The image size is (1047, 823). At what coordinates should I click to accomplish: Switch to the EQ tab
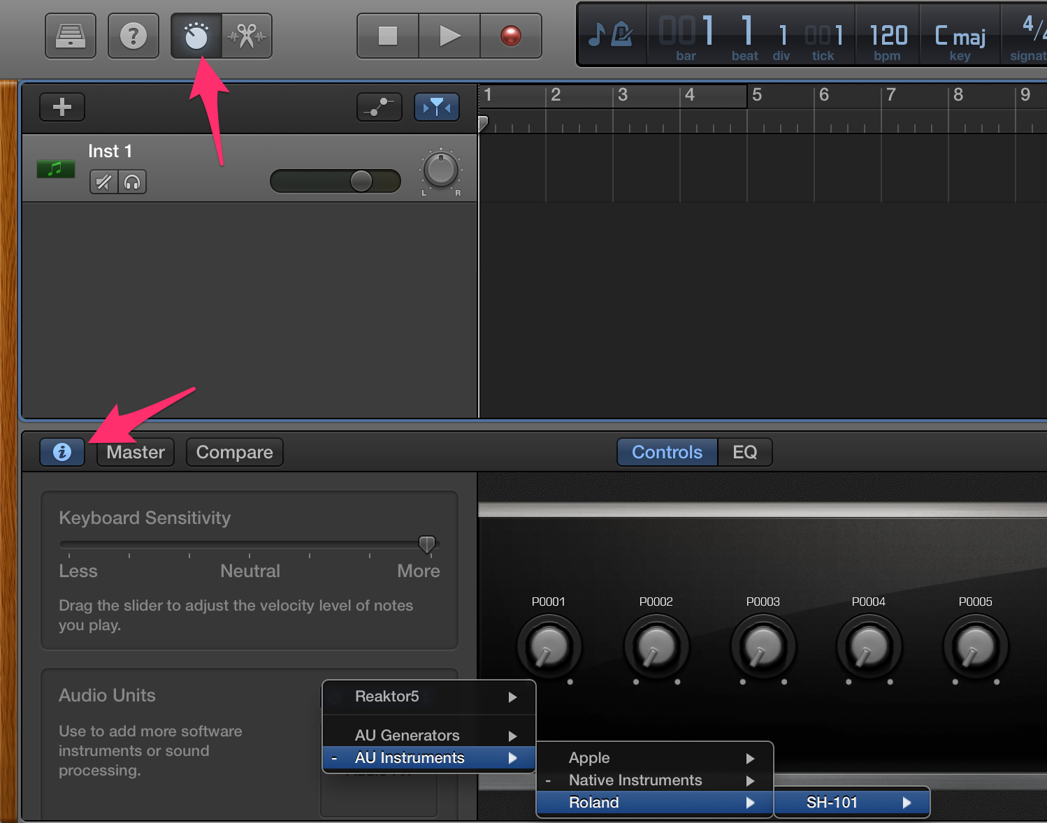pyautogui.click(x=744, y=452)
